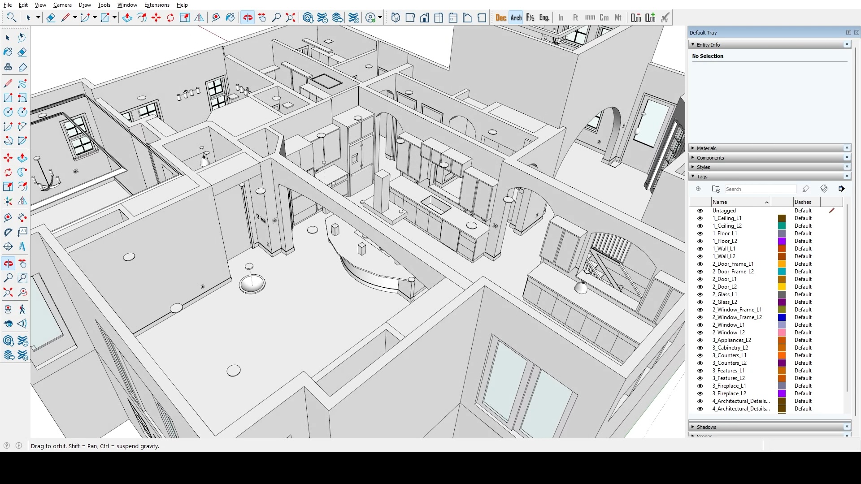Select the Push/Pull tool in top toolbar

127,18
